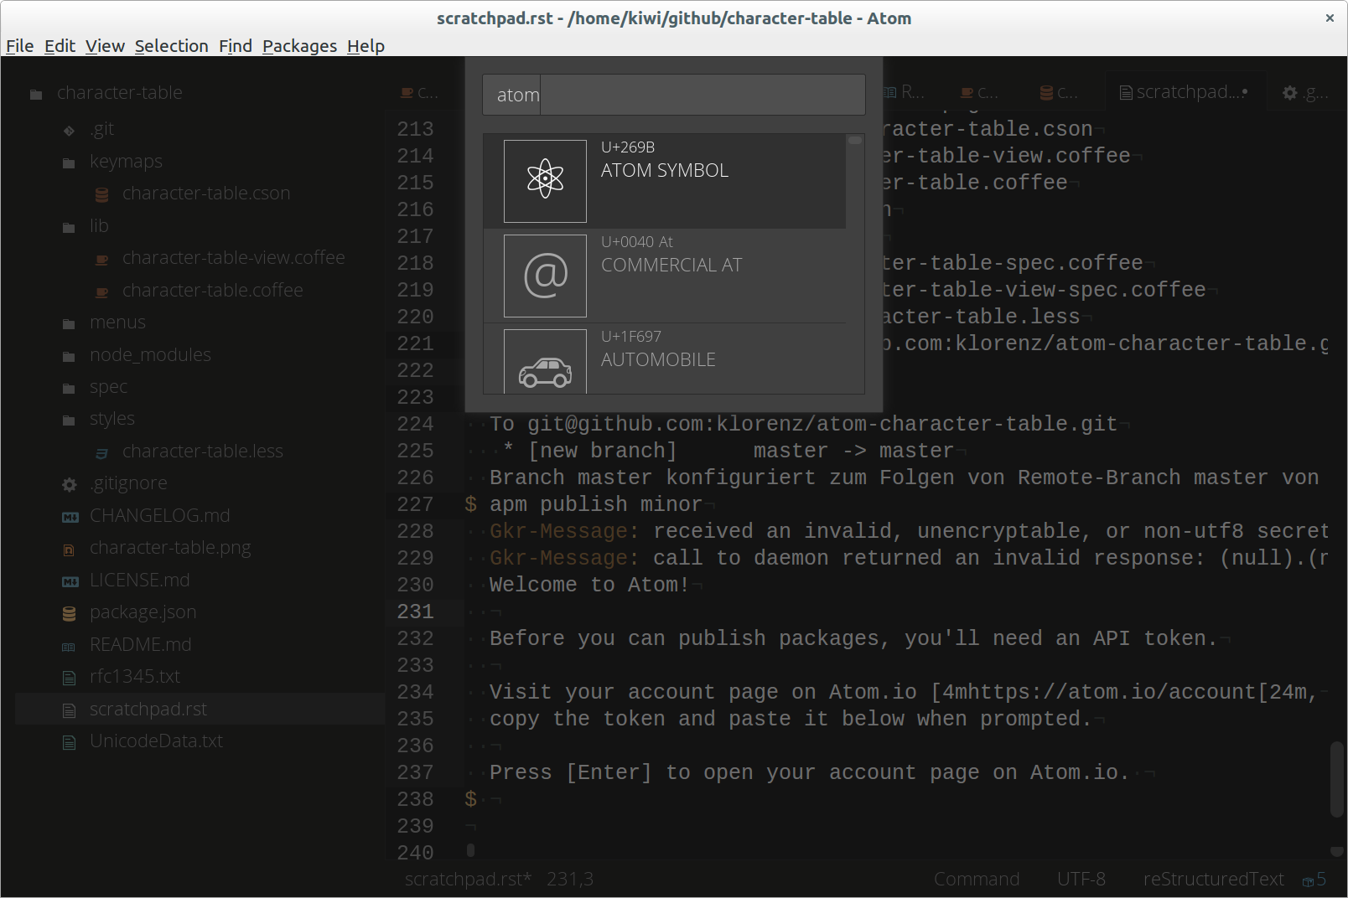Open character-table.less from tree
The height and width of the screenshot is (898, 1348).
203,452
